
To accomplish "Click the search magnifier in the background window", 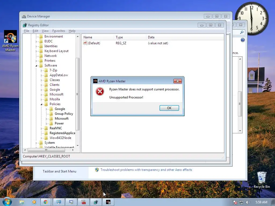I will point(242,32).
